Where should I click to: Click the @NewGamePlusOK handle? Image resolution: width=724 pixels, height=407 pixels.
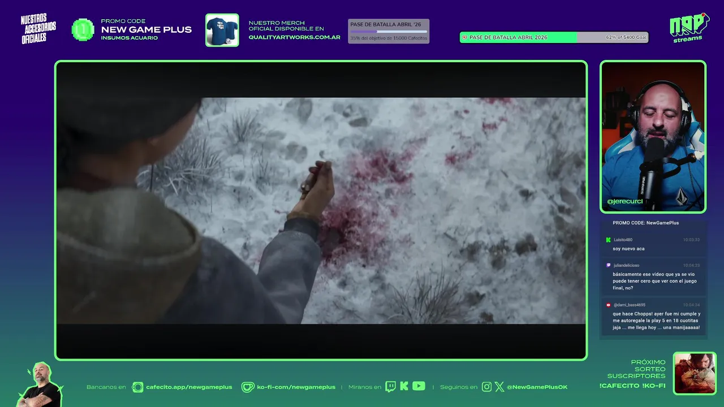[x=537, y=387]
